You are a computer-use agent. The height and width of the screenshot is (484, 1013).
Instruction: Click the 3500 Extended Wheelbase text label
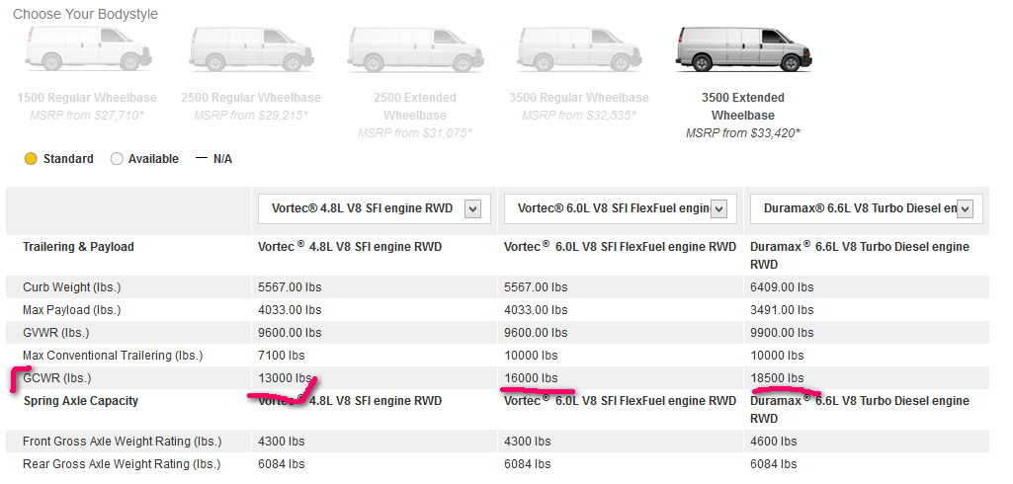click(x=742, y=107)
